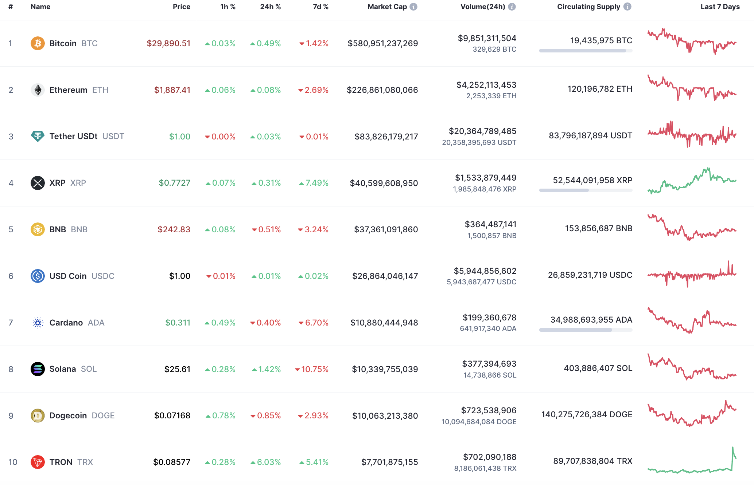Click the XRP circulating supply progress bar
The image size is (754, 485).
585,190
